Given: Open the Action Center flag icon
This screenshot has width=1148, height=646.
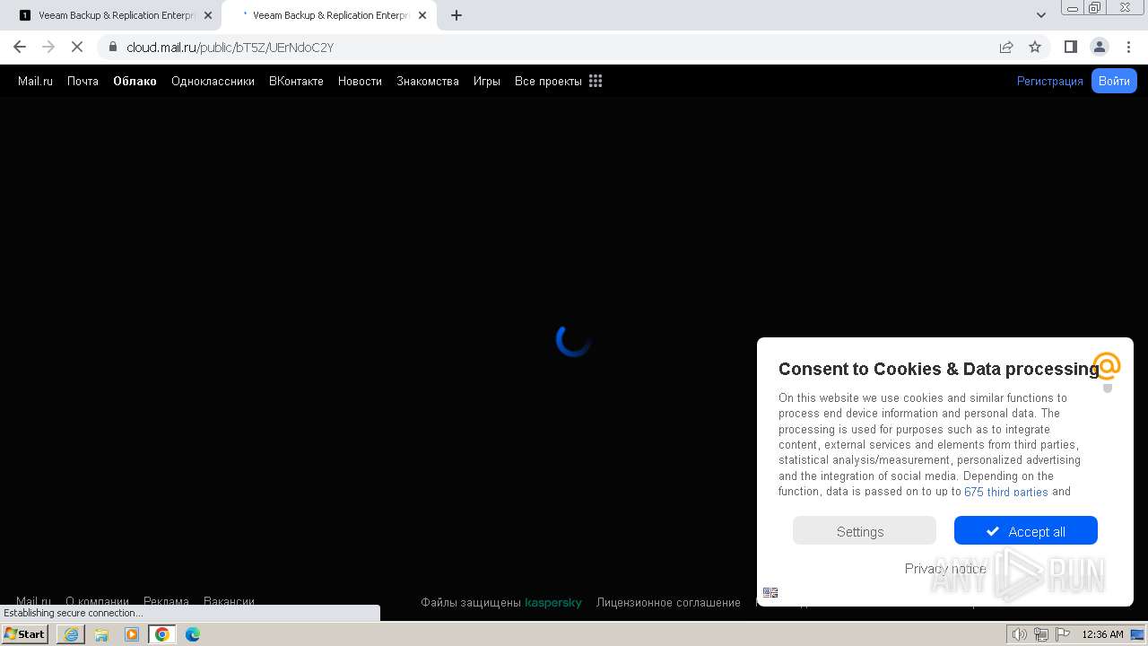Looking at the screenshot, I should point(1063,634).
